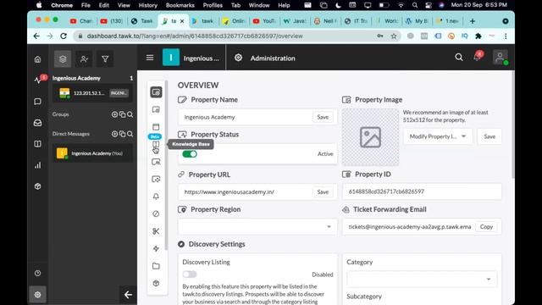
Task: Save the Property Name
Action: 323,117
